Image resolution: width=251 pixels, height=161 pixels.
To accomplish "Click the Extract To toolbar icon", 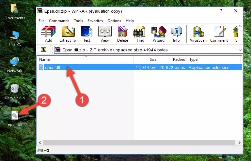I will (x=68, y=34).
